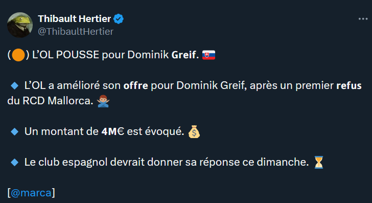Open the @ThibaultHertier handle link
Image resolution: width=372 pixels, height=203 pixels.
click(76, 31)
